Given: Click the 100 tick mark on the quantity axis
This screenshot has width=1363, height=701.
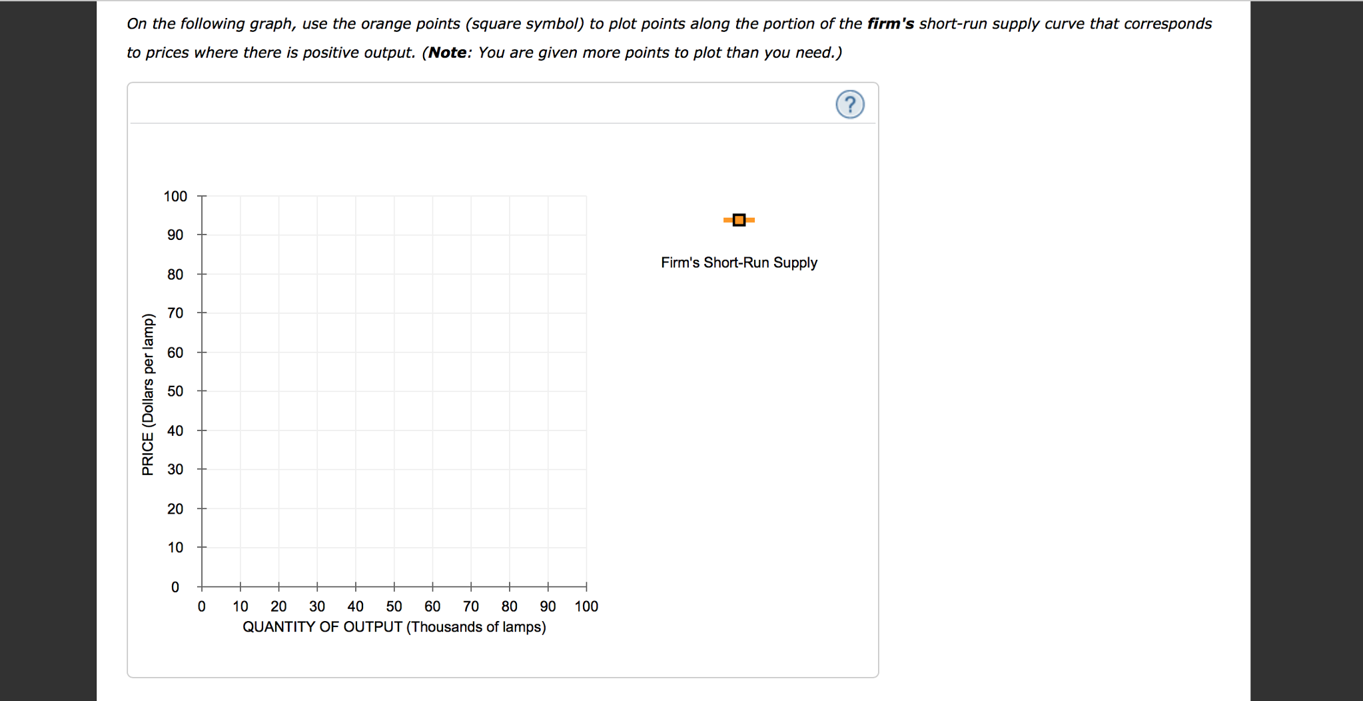Looking at the screenshot, I should click(586, 587).
